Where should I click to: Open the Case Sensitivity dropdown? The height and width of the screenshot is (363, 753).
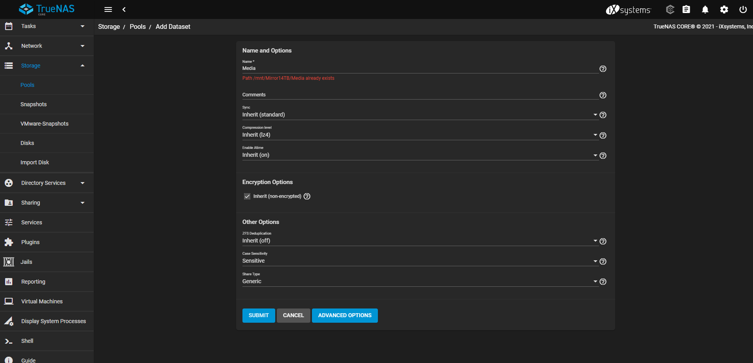pyautogui.click(x=419, y=261)
